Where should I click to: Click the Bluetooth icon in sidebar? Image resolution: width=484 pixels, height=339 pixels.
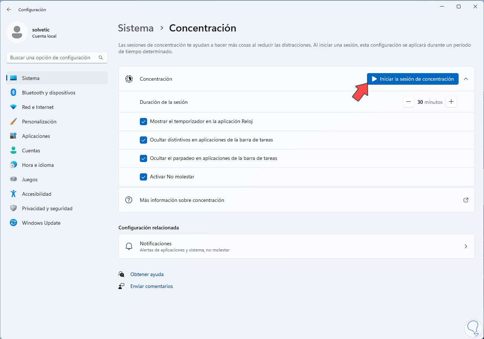[13, 93]
